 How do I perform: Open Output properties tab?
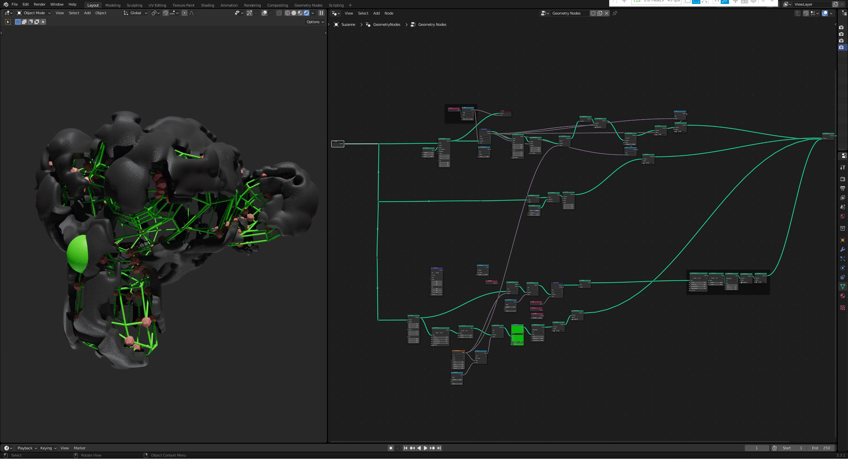coord(843,188)
